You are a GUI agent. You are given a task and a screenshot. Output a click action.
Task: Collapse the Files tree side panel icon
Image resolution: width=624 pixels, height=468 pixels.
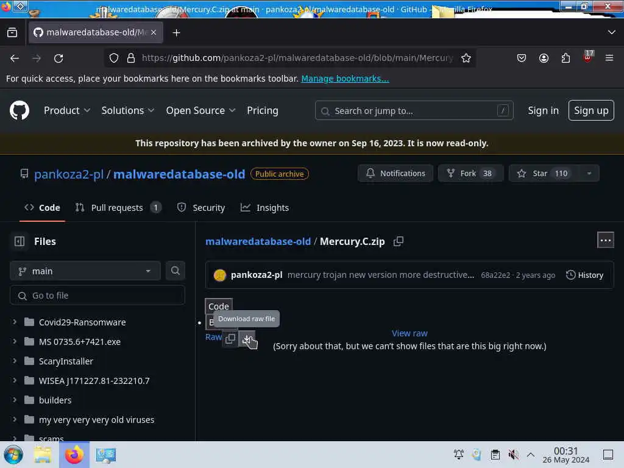coord(19,241)
